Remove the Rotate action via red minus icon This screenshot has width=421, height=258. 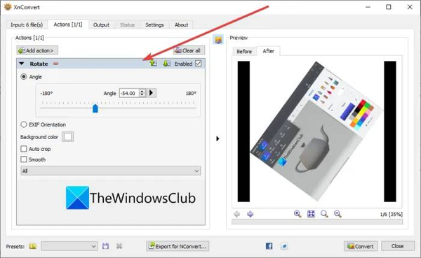[x=55, y=64]
